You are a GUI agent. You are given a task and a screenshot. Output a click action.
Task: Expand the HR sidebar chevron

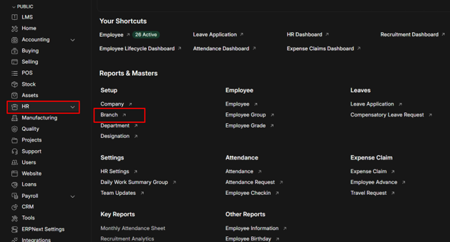73,107
